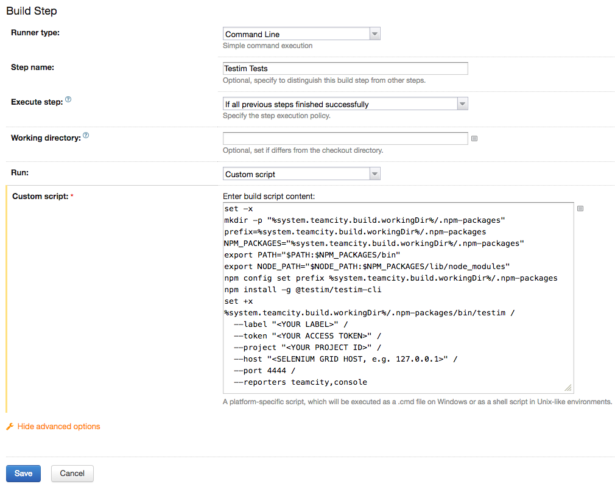This screenshot has height=487, width=615.
Task: Click the 'Specify the step execution policy.' hint
Action: [x=276, y=116]
